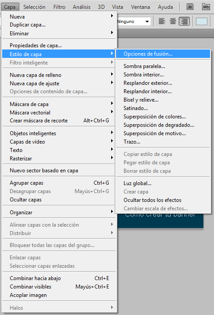The image size is (214, 315).
Task: Choose Nuevo sector basado en capa
Action: (59, 171)
